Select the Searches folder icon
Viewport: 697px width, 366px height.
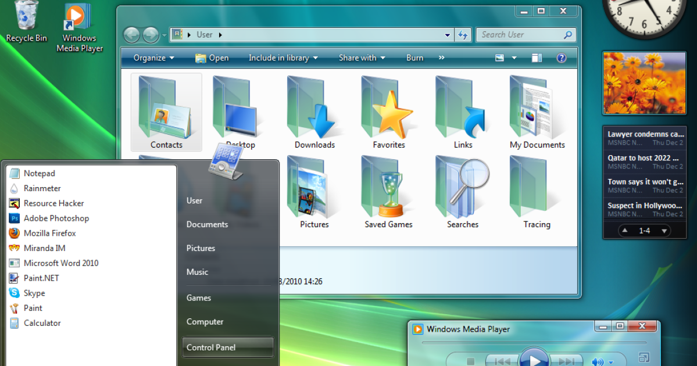(463, 192)
